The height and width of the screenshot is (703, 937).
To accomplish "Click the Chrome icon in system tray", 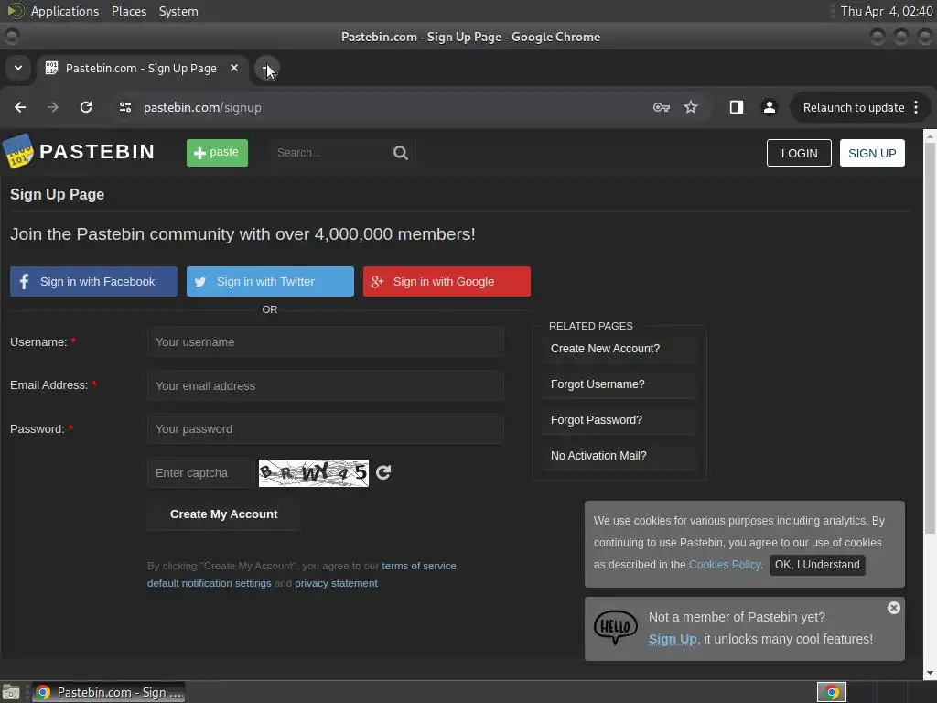I will (x=832, y=692).
